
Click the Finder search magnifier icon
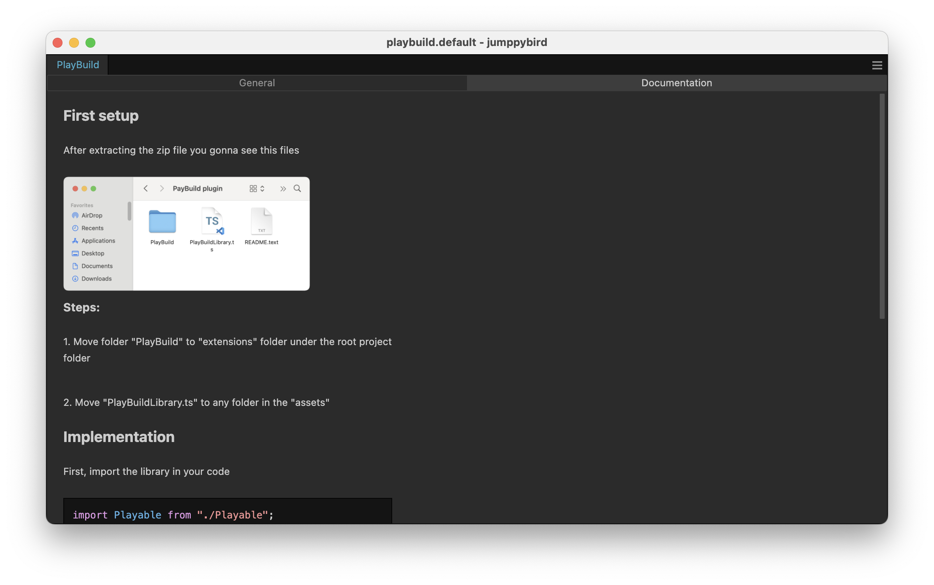click(x=297, y=189)
